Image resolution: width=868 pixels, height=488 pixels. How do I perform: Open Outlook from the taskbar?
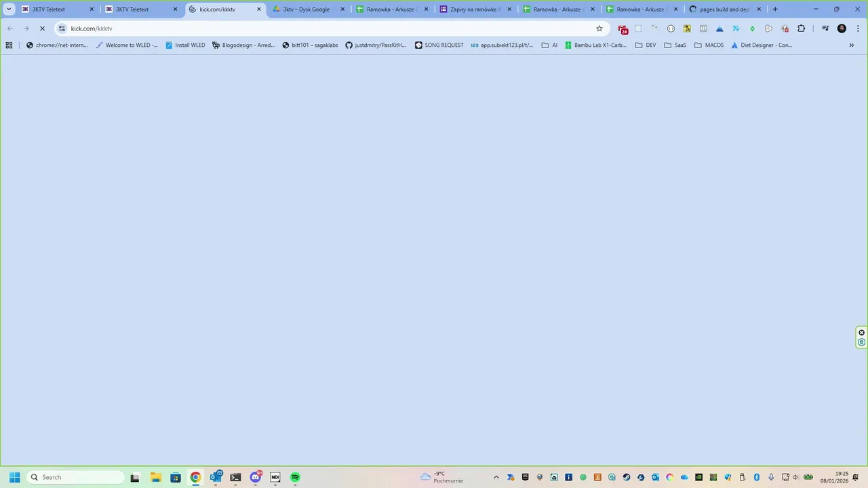click(216, 477)
